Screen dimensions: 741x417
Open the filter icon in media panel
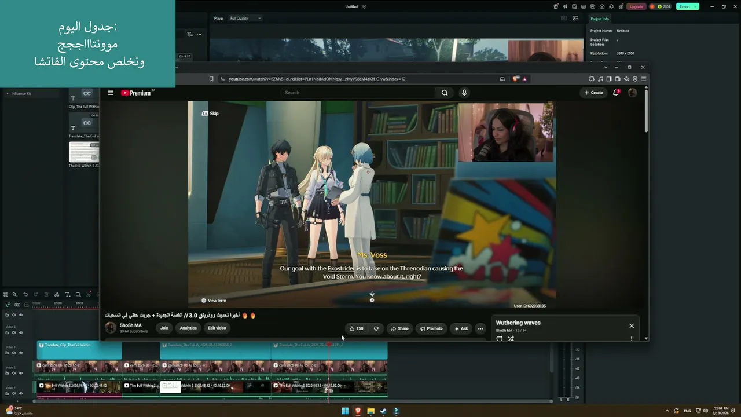[x=189, y=34]
